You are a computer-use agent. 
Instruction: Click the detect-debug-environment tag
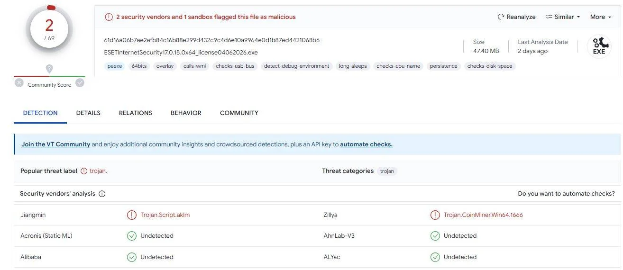(297, 66)
